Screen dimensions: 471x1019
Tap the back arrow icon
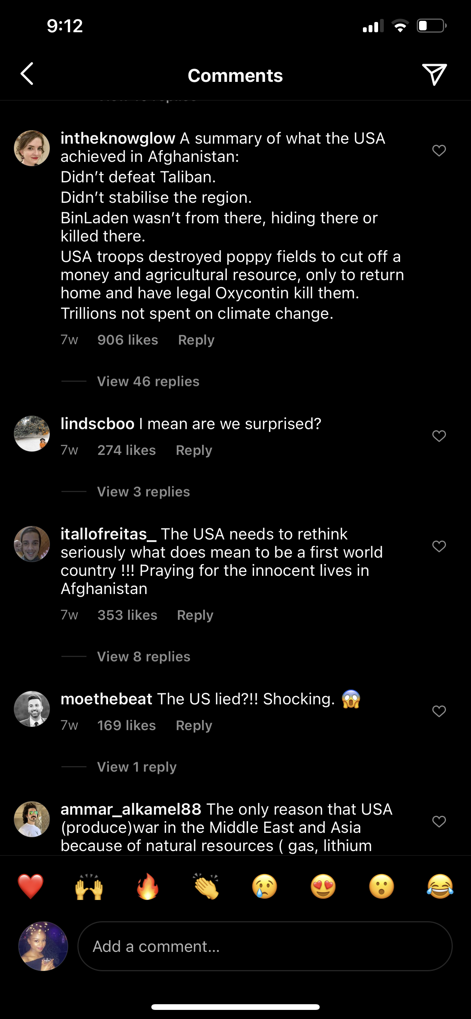click(x=27, y=74)
